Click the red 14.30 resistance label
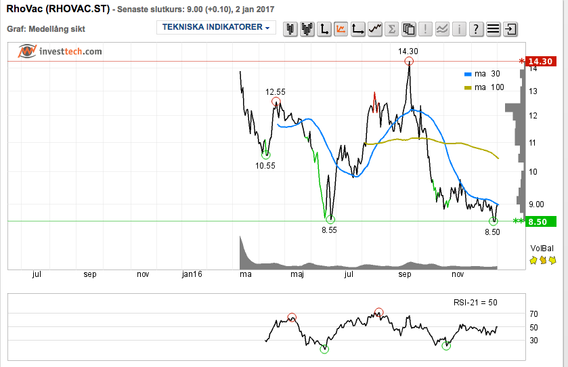Viewport: 568px width, 367px height. (x=541, y=62)
